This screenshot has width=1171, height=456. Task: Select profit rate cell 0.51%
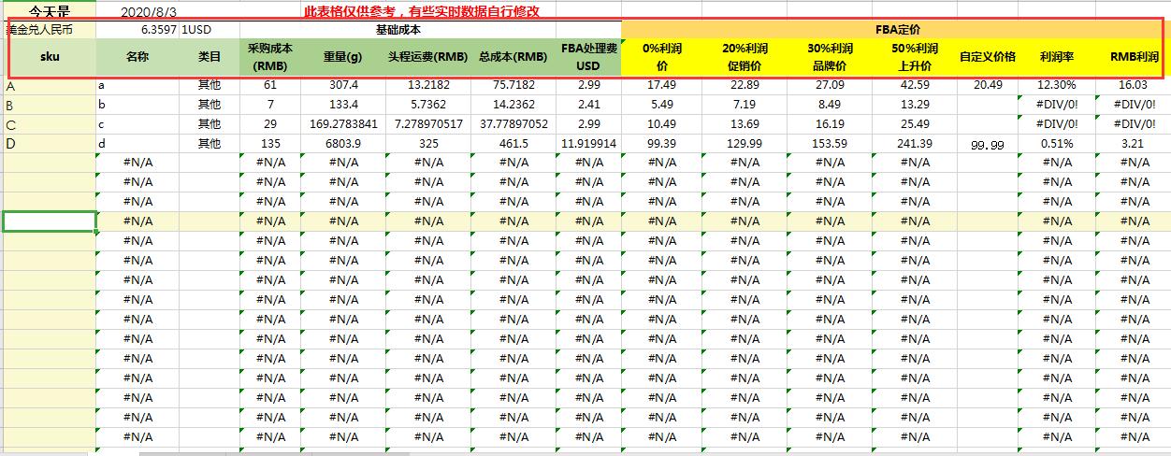pos(1056,144)
